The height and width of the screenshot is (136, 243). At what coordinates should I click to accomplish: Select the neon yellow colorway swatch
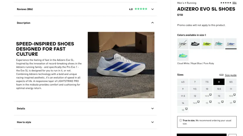point(207,44)
